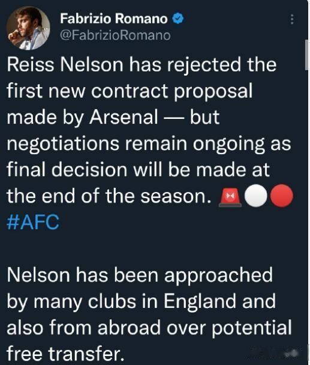Click the blue verified checkmark badge

click(x=178, y=19)
